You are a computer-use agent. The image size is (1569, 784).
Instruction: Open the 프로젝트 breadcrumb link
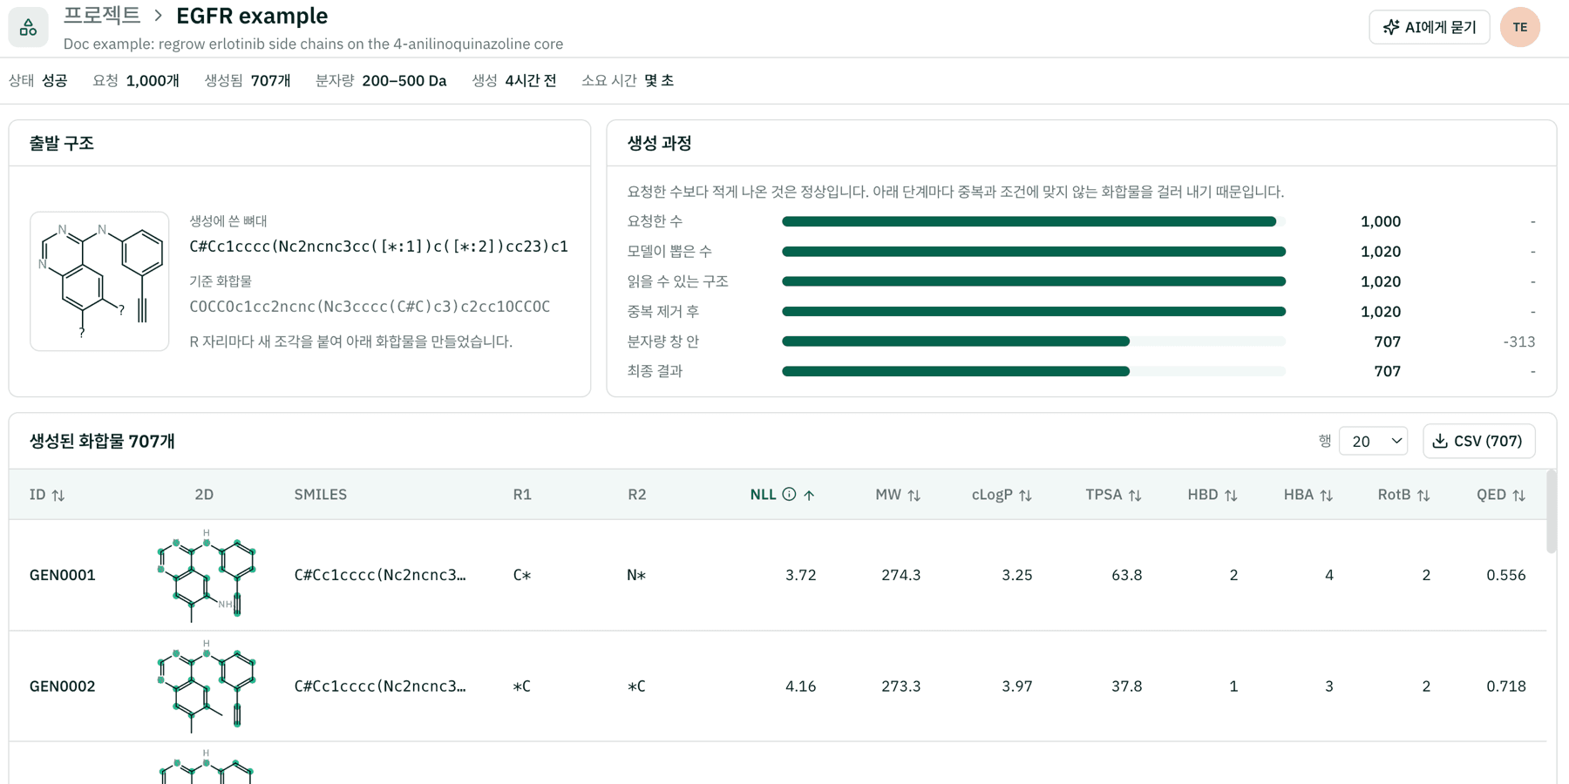101,16
